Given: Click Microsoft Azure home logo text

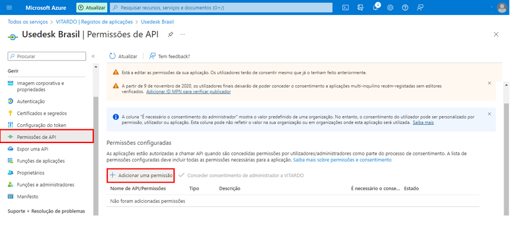Looking at the screenshot, I should coord(46,7).
